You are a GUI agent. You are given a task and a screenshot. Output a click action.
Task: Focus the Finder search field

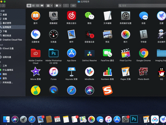[142, 6]
